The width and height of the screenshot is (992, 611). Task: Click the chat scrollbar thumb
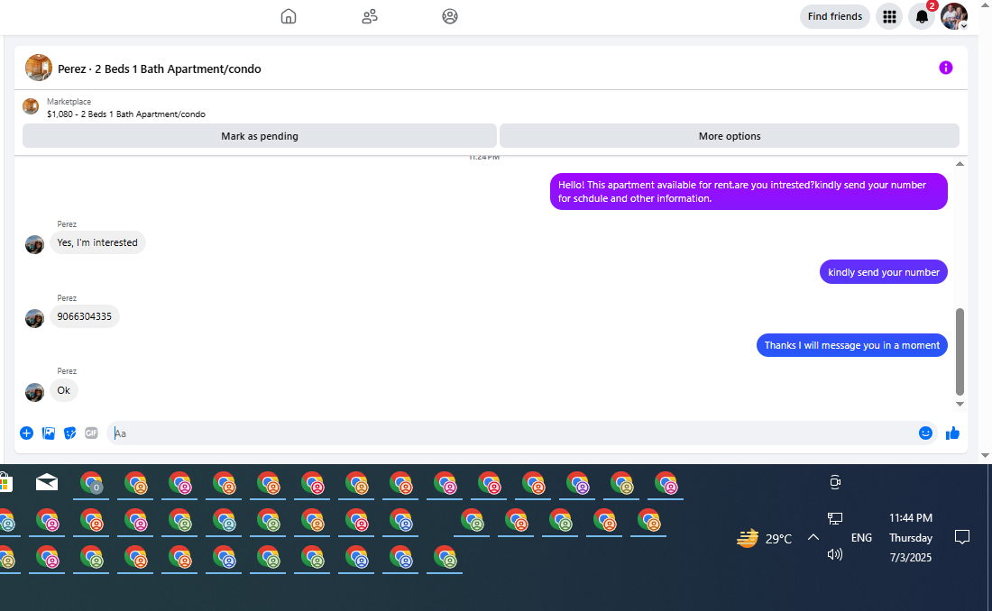click(x=960, y=351)
